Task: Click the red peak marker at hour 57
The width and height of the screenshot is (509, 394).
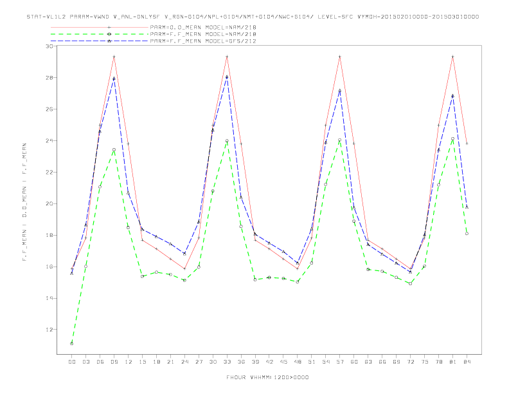Action: pos(340,57)
